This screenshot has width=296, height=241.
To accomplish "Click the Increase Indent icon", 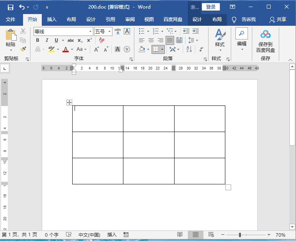I will coord(195,31).
